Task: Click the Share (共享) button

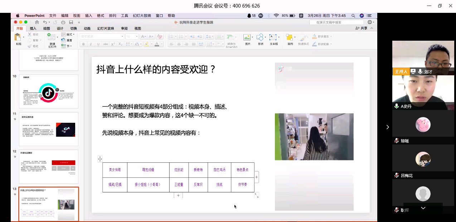Action: pyautogui.click(x=361, y=28)
